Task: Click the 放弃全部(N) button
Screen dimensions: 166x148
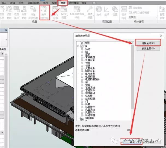Action: point(148,48)
